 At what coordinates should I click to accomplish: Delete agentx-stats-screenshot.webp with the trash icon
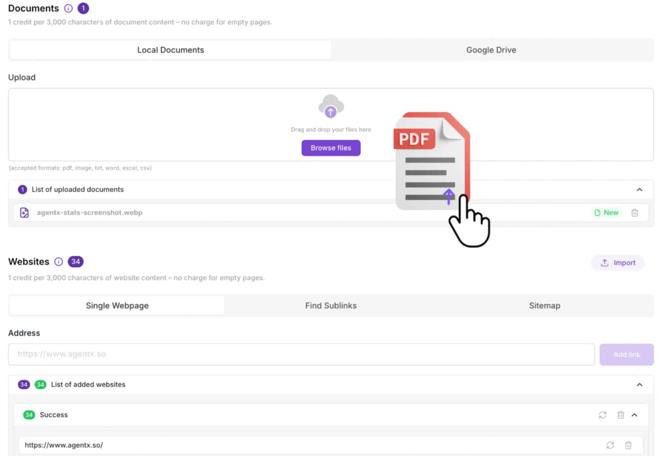(x=634, y=213)
